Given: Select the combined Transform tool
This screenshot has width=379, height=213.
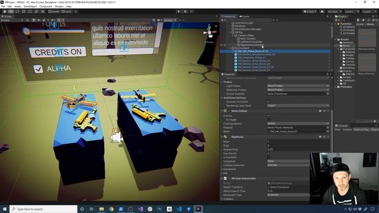Looking at the screenshot, I should (36, 12).
